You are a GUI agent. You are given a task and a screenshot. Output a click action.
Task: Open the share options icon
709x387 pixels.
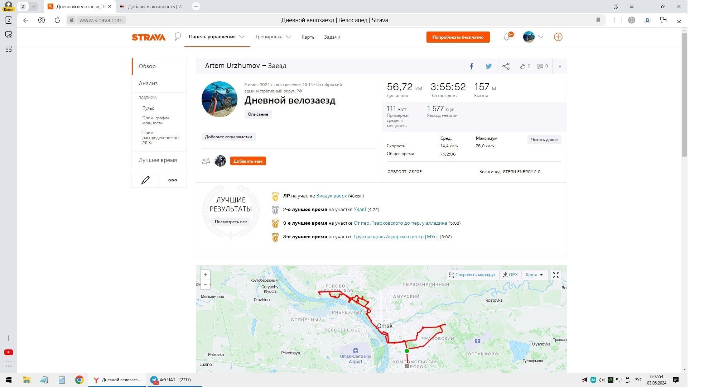[506, 66]
